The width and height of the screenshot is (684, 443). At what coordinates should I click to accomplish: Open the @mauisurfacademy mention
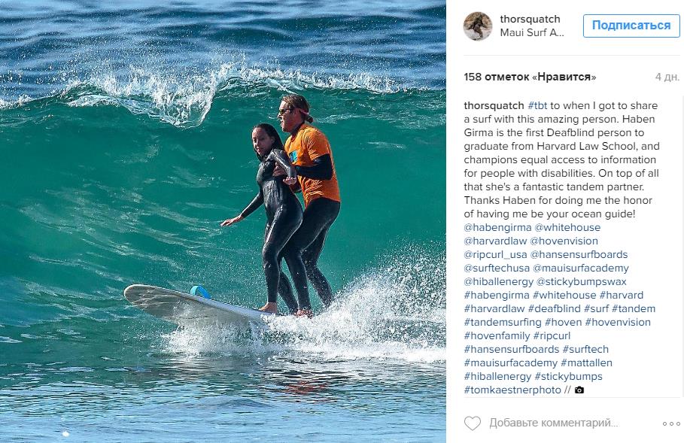click(x=581, y=268)
